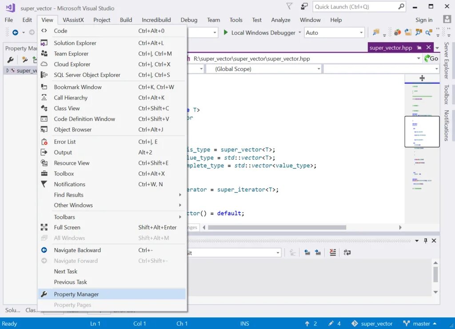Image resolution: width=455 pixels, height=329 pixels.
Task: Click the master branch indicator in status bar
Action: click(419, 324)
